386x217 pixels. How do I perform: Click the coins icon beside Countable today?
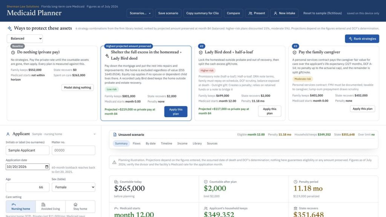116,182
